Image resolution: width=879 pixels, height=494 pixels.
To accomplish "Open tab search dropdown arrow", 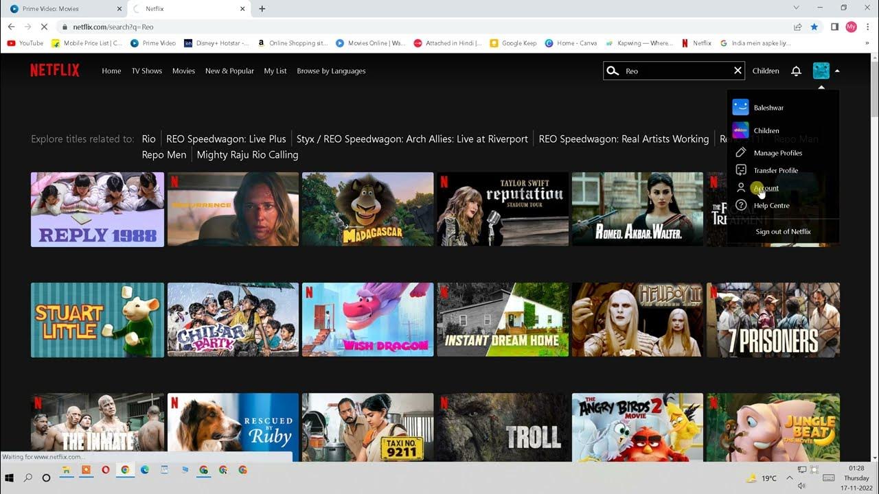I will point(796,8).
